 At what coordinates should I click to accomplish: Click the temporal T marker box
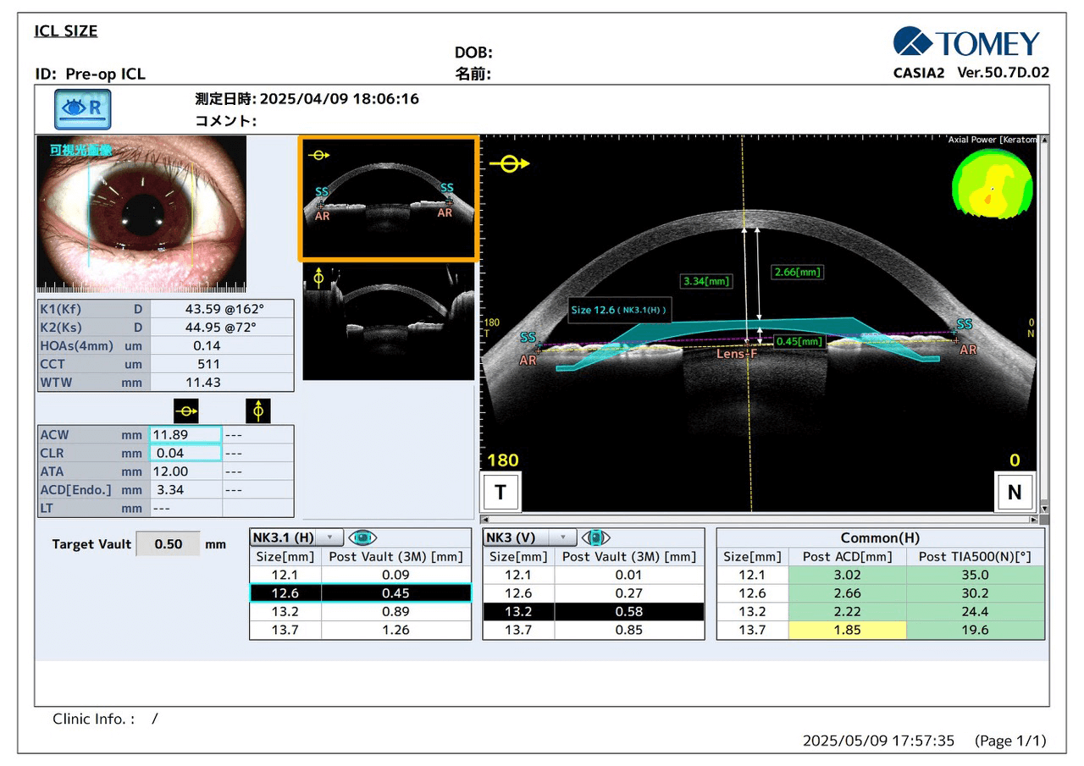500,492
